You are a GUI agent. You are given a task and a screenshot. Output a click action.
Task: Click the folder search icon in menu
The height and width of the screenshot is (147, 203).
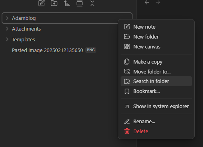pyautogui.click(x=127, y=81)
